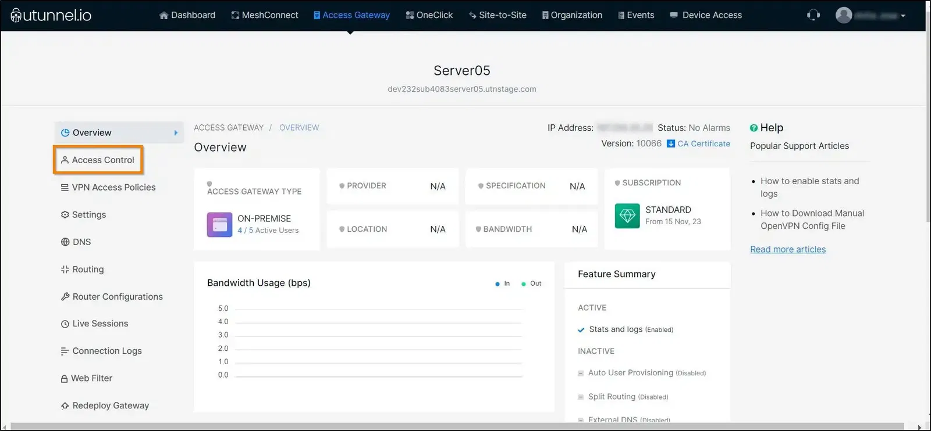931x431 pixels.
Task: Download the CA Certificate
Action: [703, 143]
